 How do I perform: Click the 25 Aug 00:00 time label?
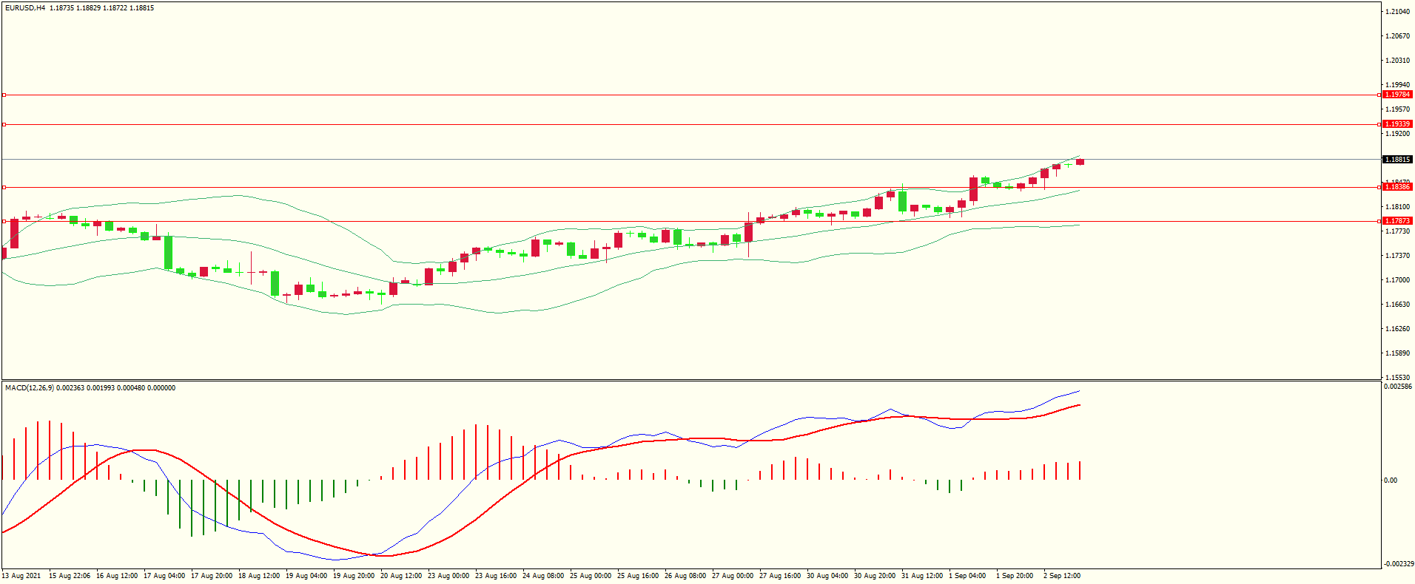(591, 576)
